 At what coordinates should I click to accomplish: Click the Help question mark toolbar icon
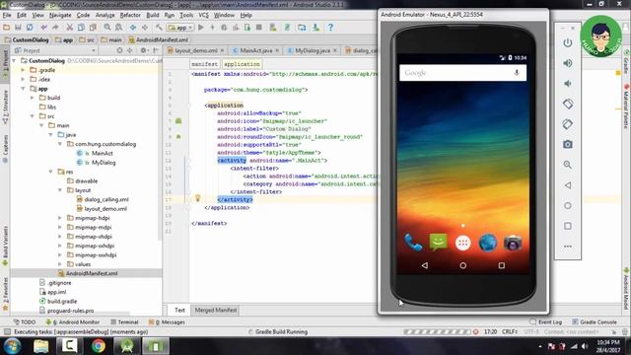pyautogui.click(x=330, y=28)
